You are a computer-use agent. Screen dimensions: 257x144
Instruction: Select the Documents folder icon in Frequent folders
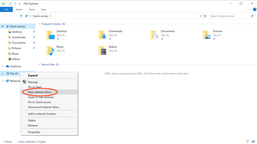click(x=155, y=35)
